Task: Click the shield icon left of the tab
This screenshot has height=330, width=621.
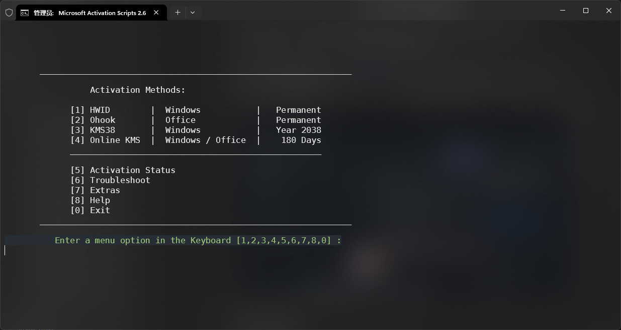Action: [9, 13]
